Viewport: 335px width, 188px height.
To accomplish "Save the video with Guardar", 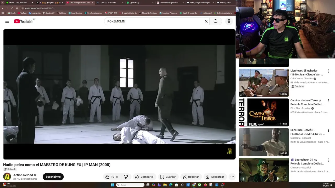I will pyautogui.click(x=168, y=177).
